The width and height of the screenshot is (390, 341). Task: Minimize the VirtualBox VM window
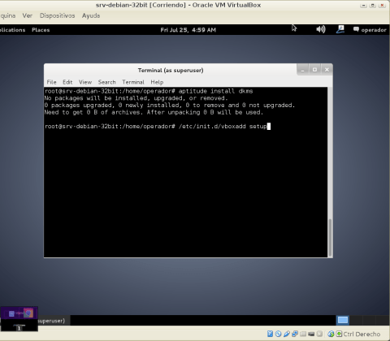click(x=363, y=6)
